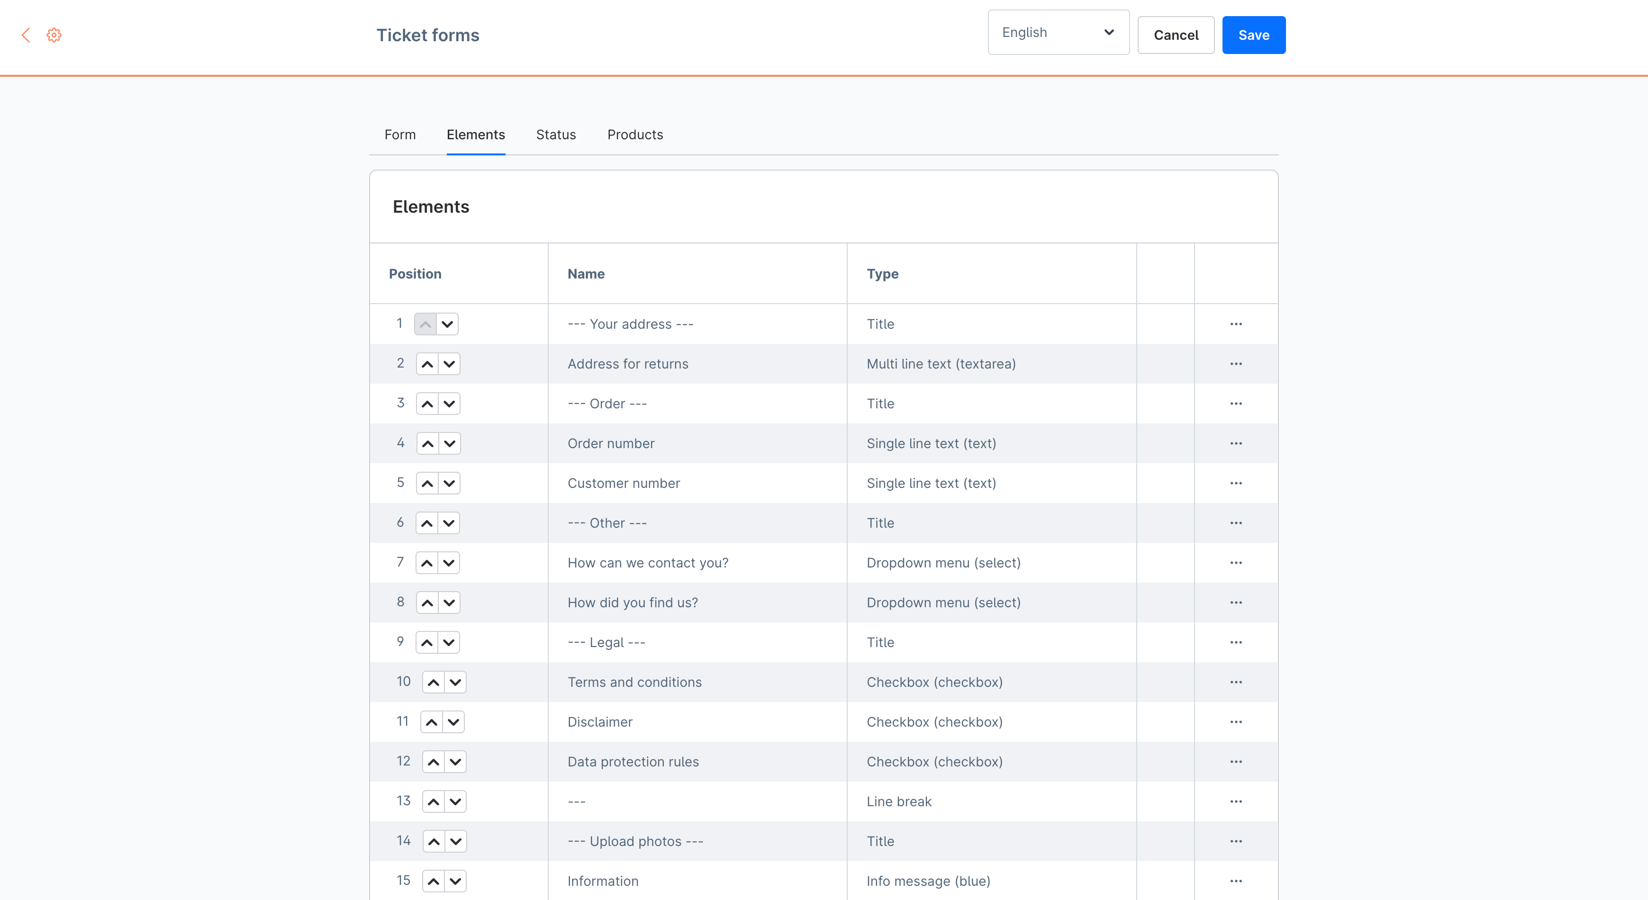Click the 'Info message (blue)' type cell
The width and height of the screenshot is (1648, 900).
pyautogui.click(x=992, y=882)
